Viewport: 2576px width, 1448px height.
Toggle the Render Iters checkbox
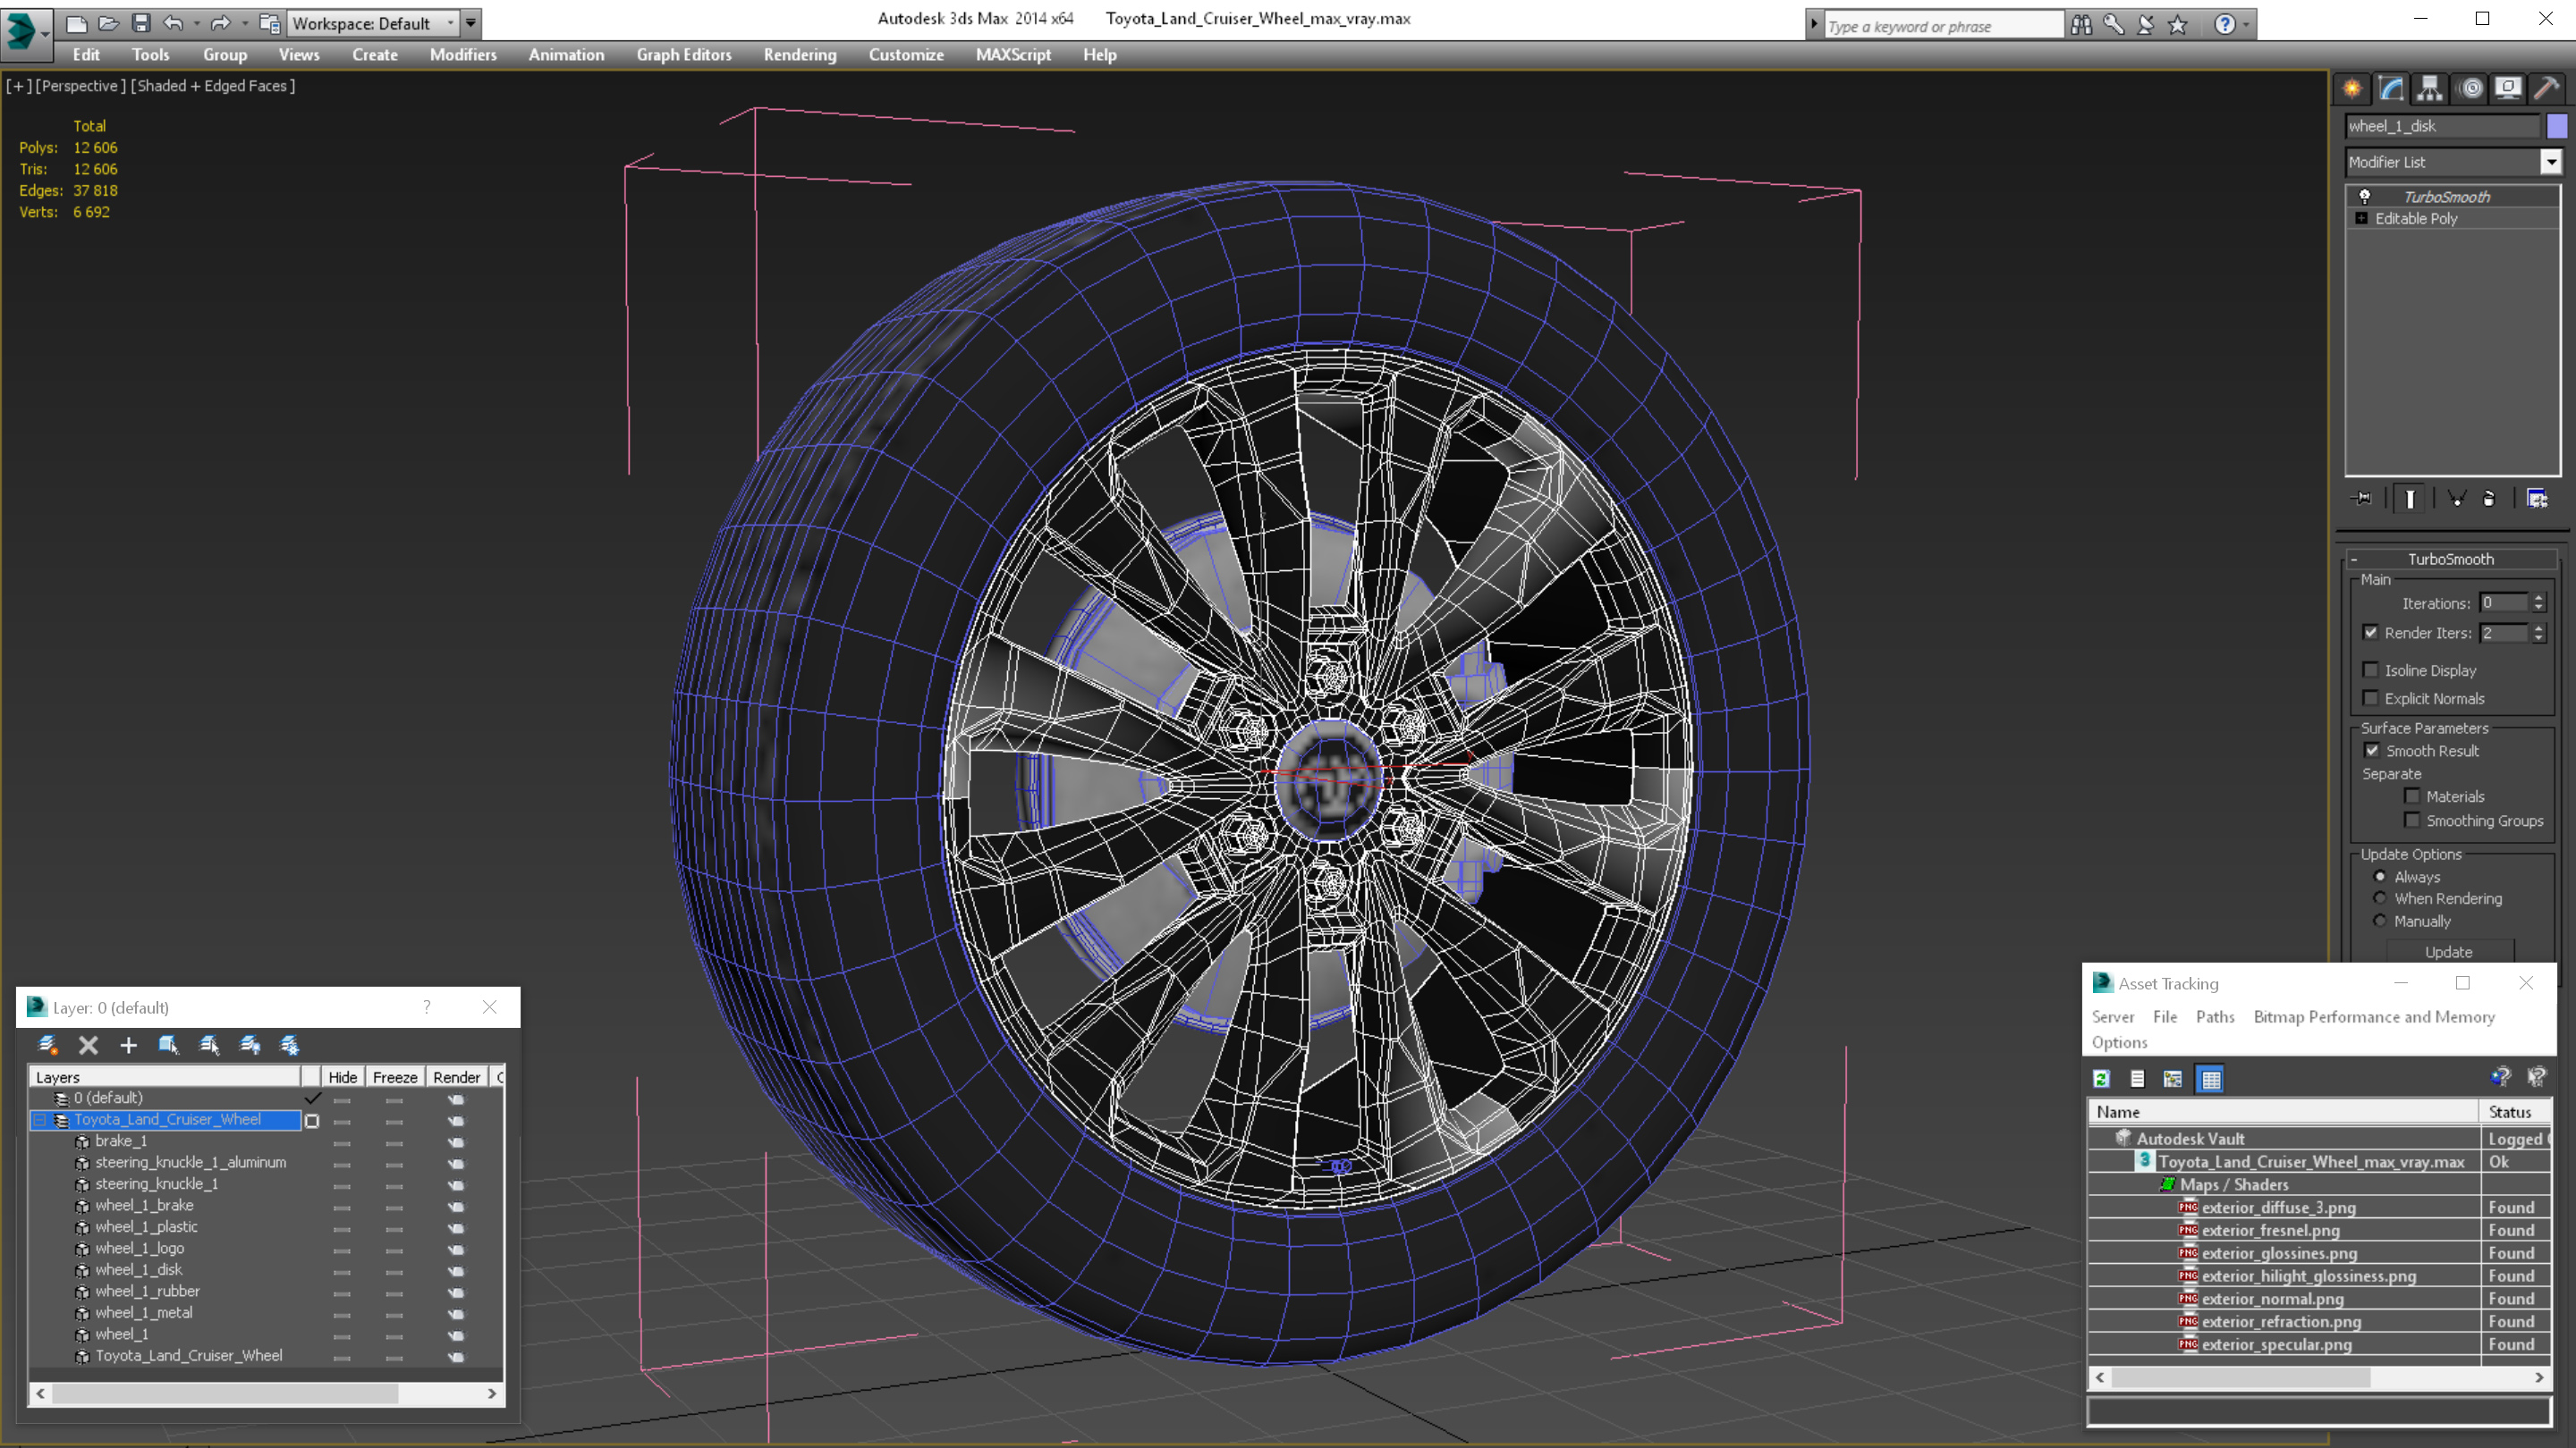click(2370, 633)
